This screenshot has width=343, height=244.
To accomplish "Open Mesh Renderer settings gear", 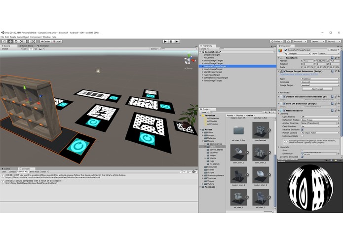I will 339,111.
